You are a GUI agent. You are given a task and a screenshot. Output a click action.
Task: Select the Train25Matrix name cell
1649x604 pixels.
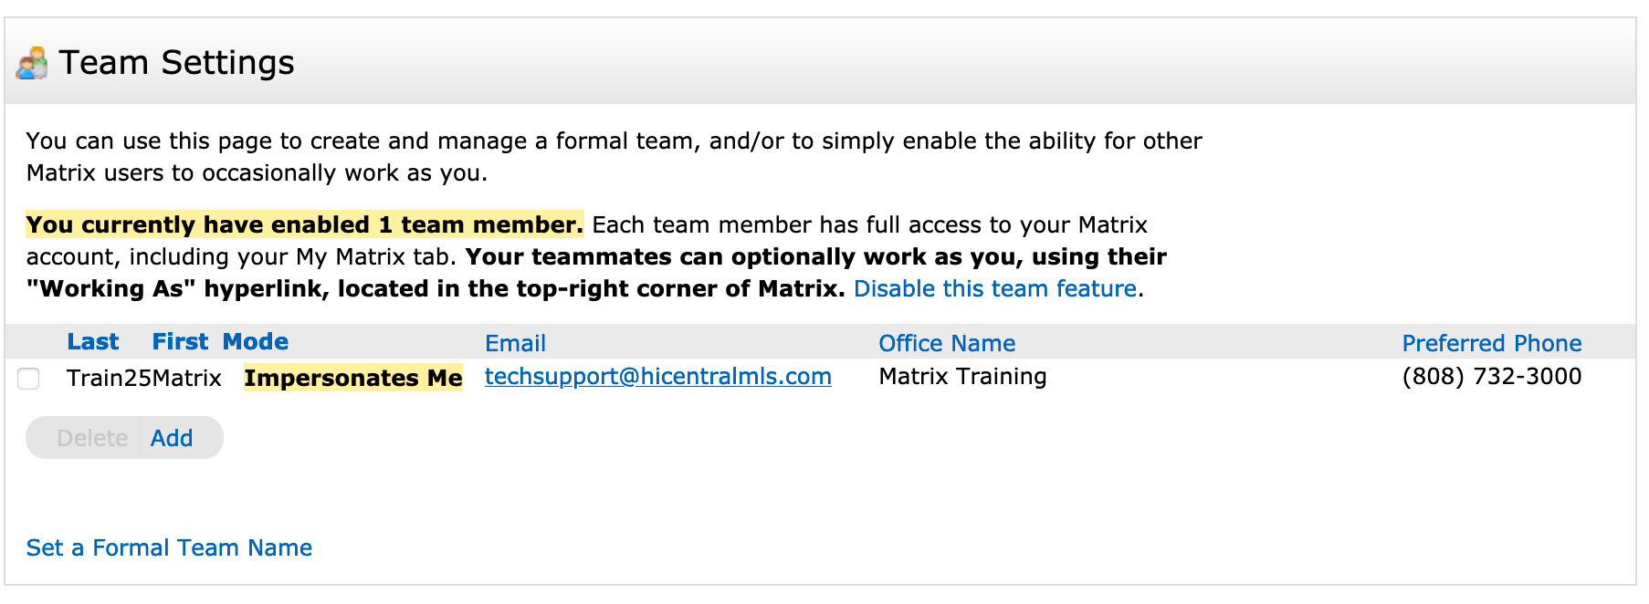pyautogui.click(x=143, y=378)
